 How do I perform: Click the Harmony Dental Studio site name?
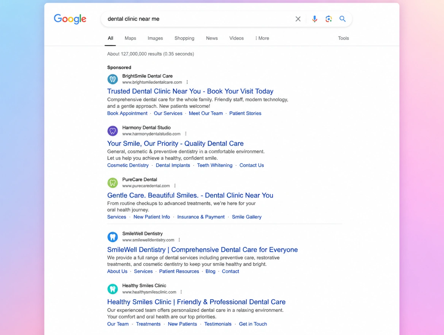click(146, 128)
